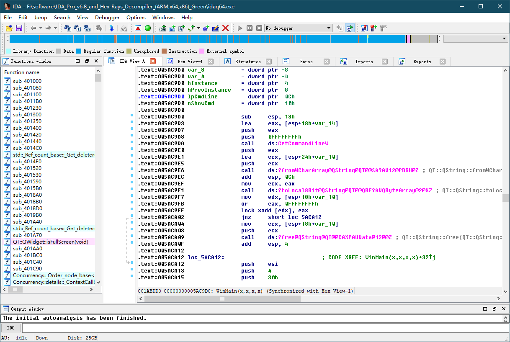Click the red X delete icon
The width and height of the screenshot is (510, 342).
pyautogui.click(x=226, y=28)
